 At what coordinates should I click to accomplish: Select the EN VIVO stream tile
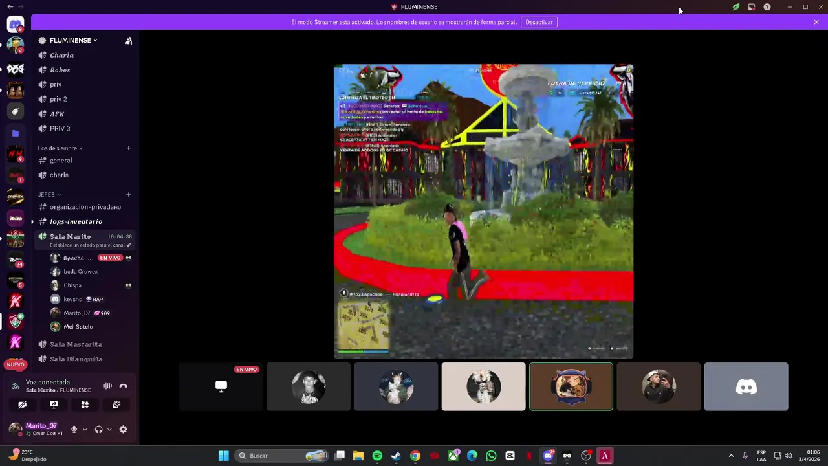tap(221, 387)
